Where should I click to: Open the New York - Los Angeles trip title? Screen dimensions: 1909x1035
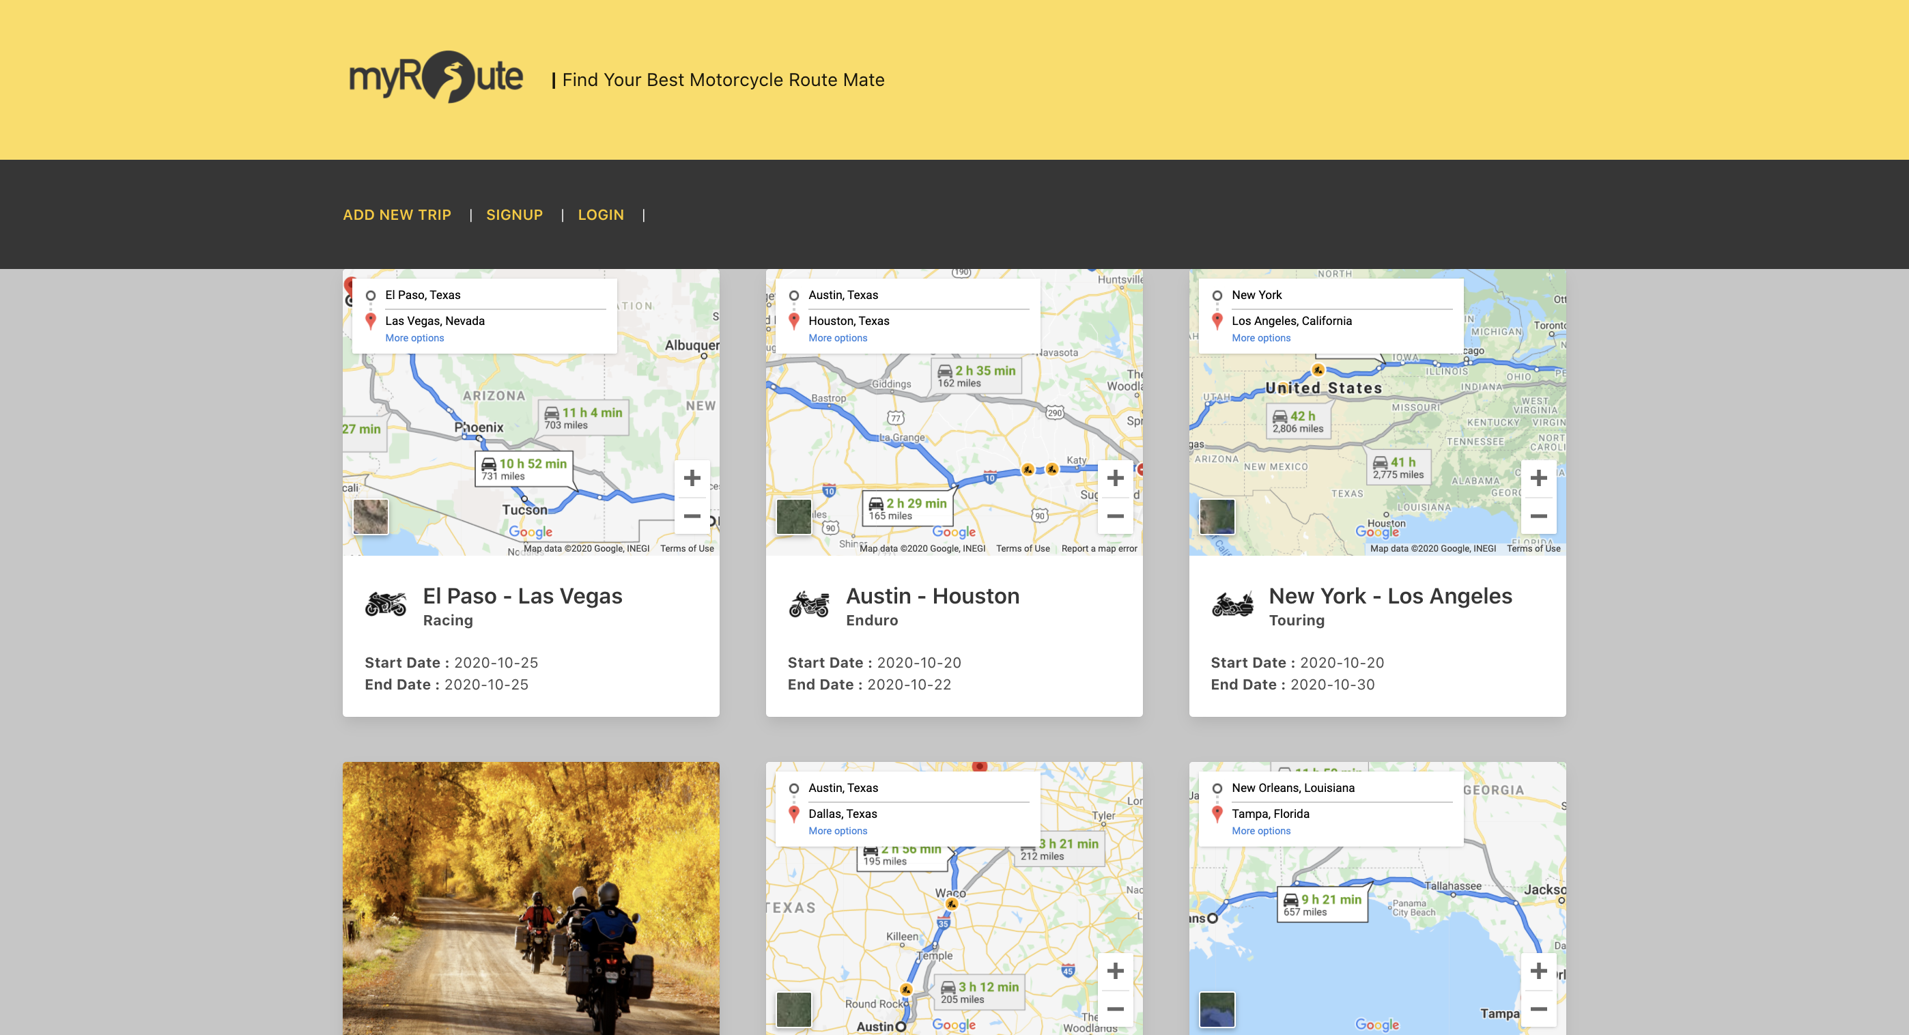tap(1390, 595)
